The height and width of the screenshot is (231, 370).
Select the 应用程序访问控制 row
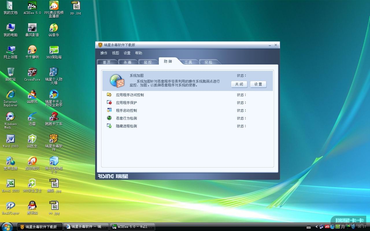point(188,95)
